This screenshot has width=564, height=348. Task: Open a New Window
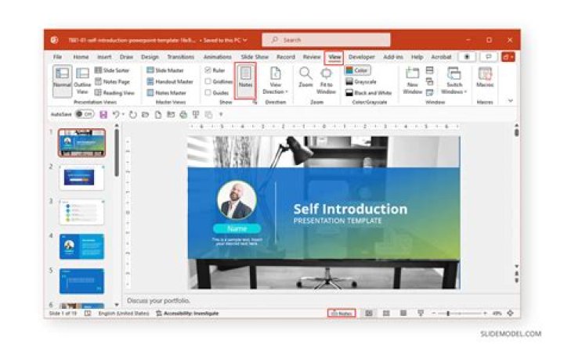click(x=412, y=80)
